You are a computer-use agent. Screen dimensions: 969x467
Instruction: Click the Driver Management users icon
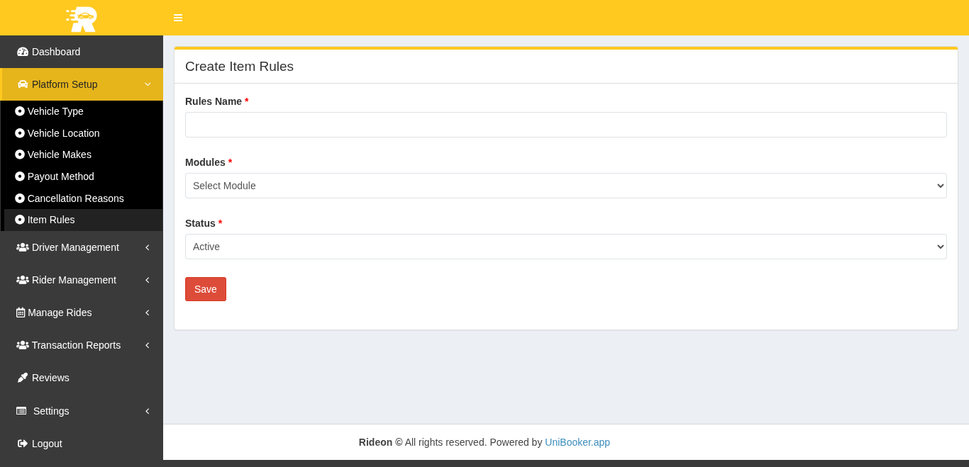[23, 247]
